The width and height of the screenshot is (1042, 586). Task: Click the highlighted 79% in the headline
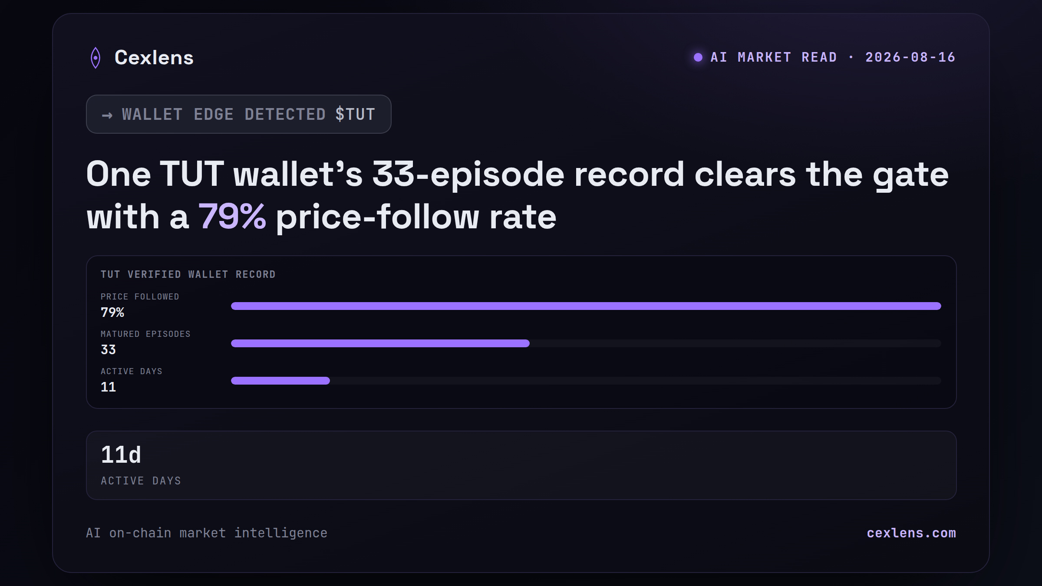click(232, 217)
